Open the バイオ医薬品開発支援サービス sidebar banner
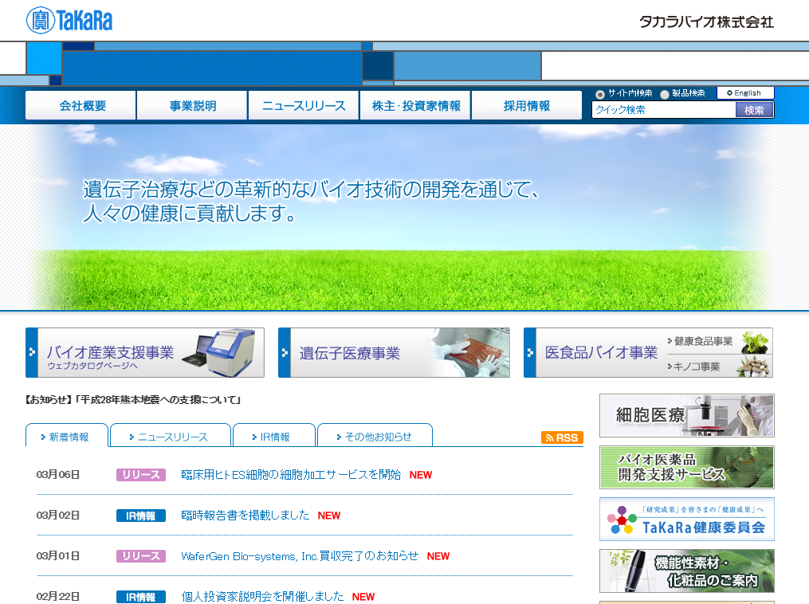This screenshot has height=604, width=809. [687, 467]
